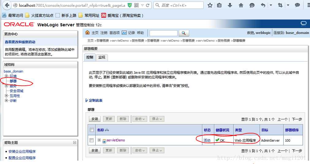Expand the servletDemo deployment row
Screen dimensions: 310x164
tap(99, 140)
